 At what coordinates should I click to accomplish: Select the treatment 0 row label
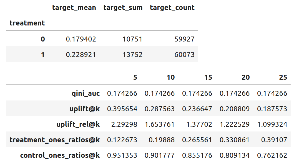click(43, 39)
